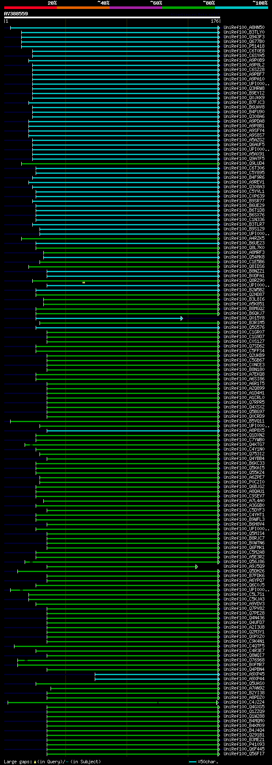Screen dimensions: 272x765
Task: Click the orange ~40% identity color segment
Action: (83, 8)
